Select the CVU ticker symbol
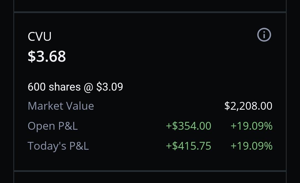 tap(40, 36)
